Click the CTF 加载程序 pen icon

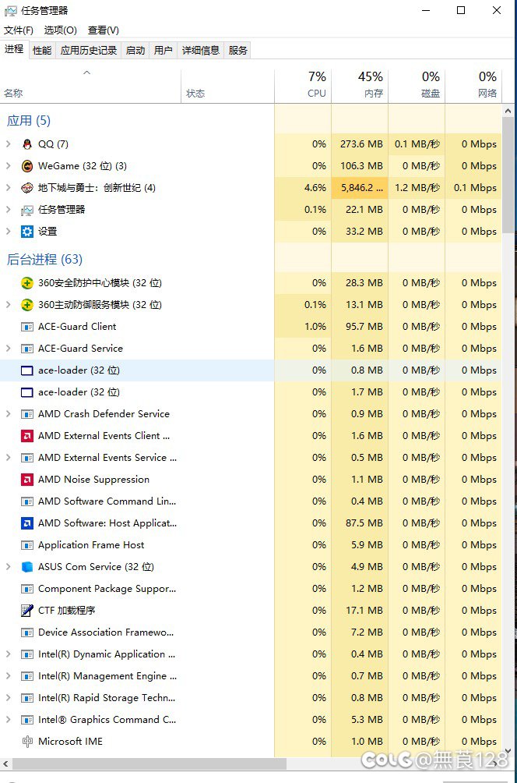click(27, 610)
